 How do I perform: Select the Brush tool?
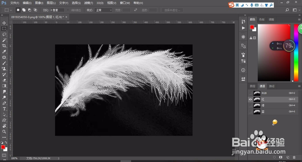pos(4,63)
